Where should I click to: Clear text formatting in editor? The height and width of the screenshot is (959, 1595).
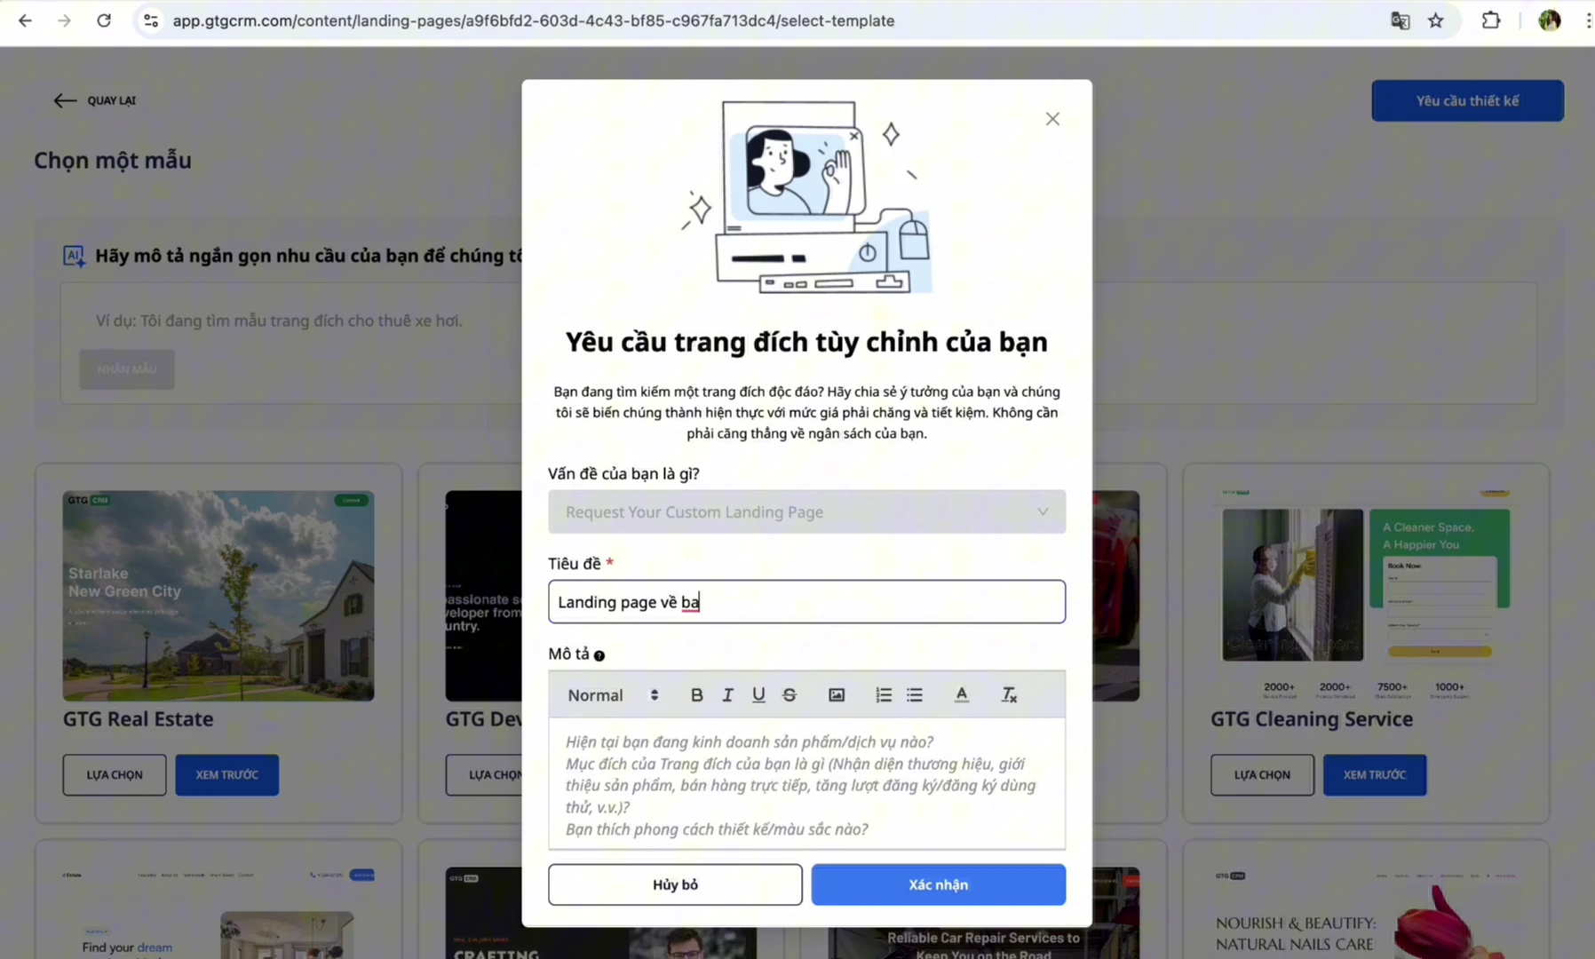tap(1008, 695)
